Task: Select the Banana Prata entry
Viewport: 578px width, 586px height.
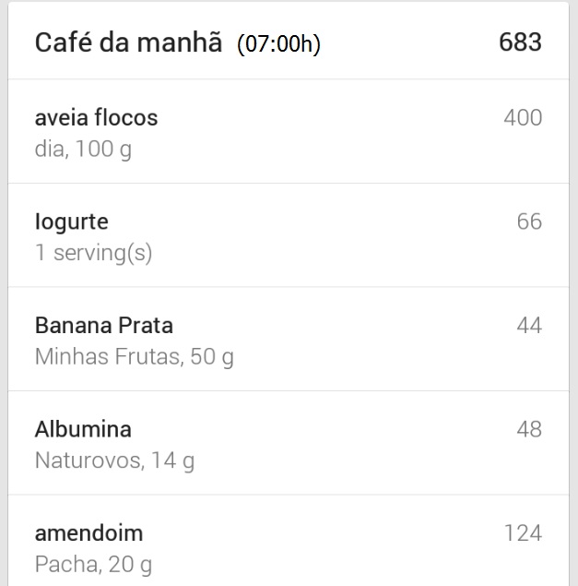Action: [289, 339]
